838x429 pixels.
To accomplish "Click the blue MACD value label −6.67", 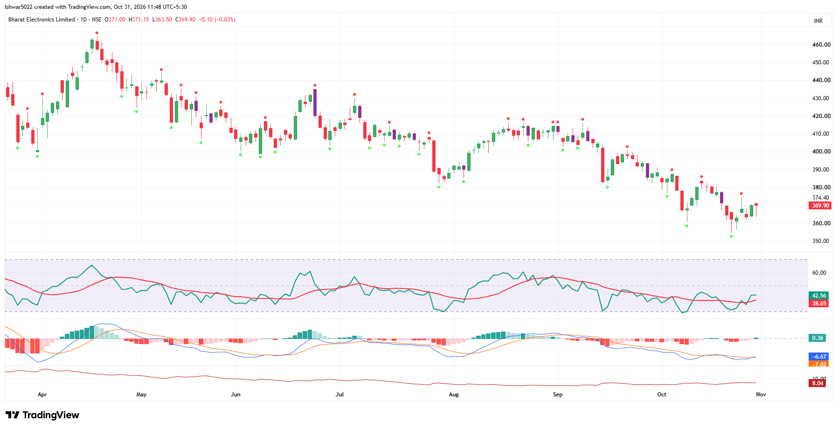I will click(x=819, y=357).
